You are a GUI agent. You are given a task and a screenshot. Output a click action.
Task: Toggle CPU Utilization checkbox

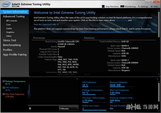point(4,88)
